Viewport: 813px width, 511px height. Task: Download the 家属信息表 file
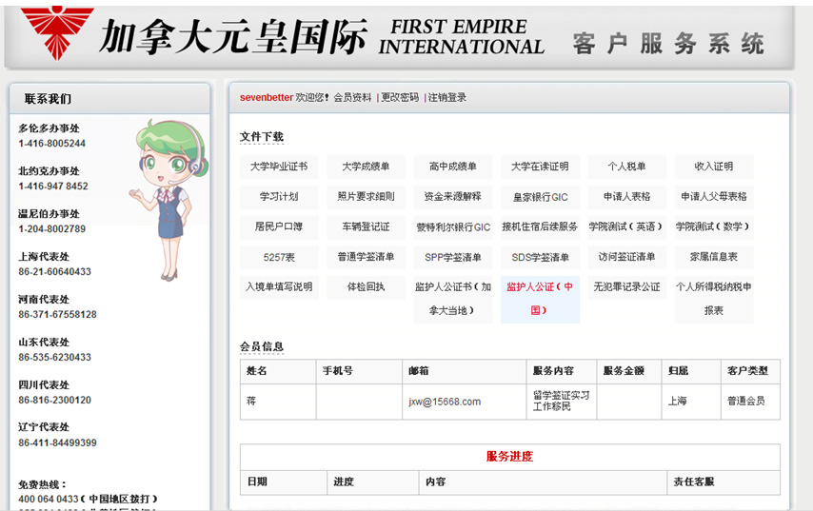point(714,257)
